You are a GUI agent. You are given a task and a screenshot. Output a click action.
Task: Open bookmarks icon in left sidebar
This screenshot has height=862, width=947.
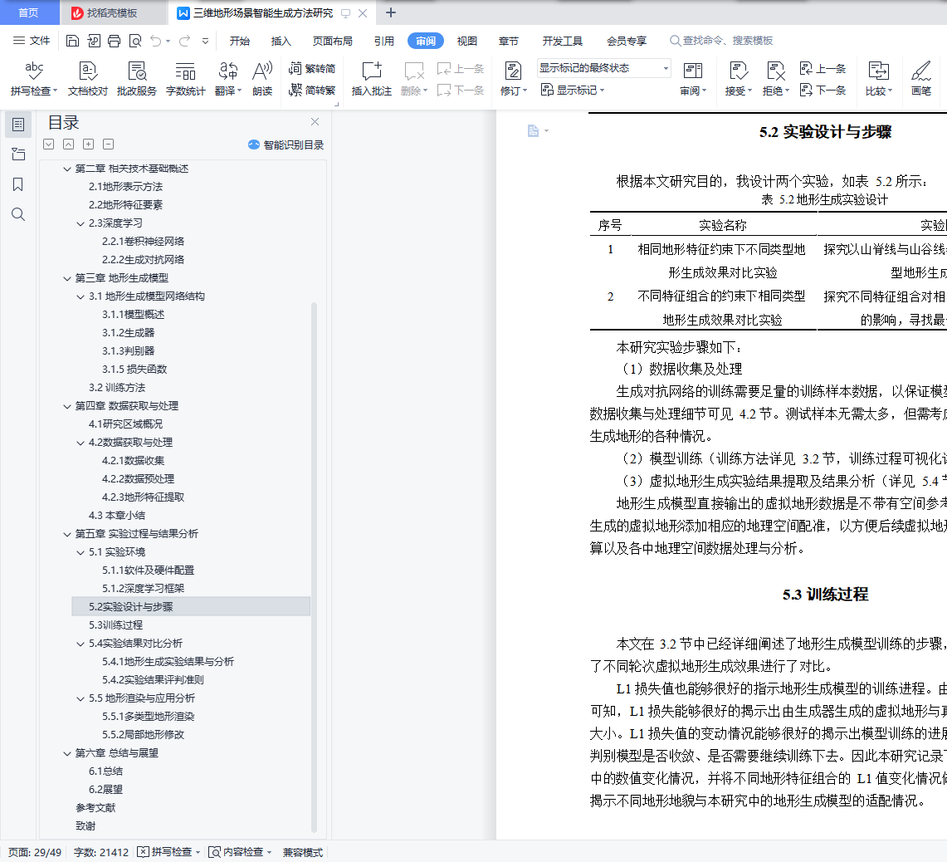click(18, 184)
